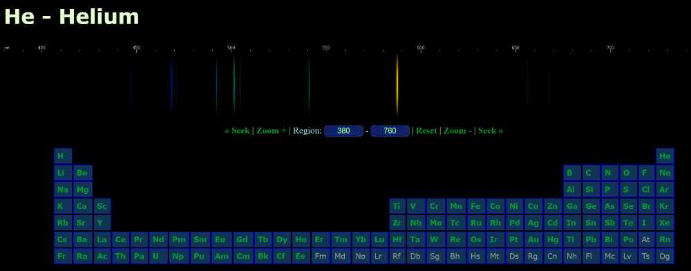Viewport: 691px width, 271px height.
Task: Seek the spectrum left with « Seek
Action: coord(237,130)
